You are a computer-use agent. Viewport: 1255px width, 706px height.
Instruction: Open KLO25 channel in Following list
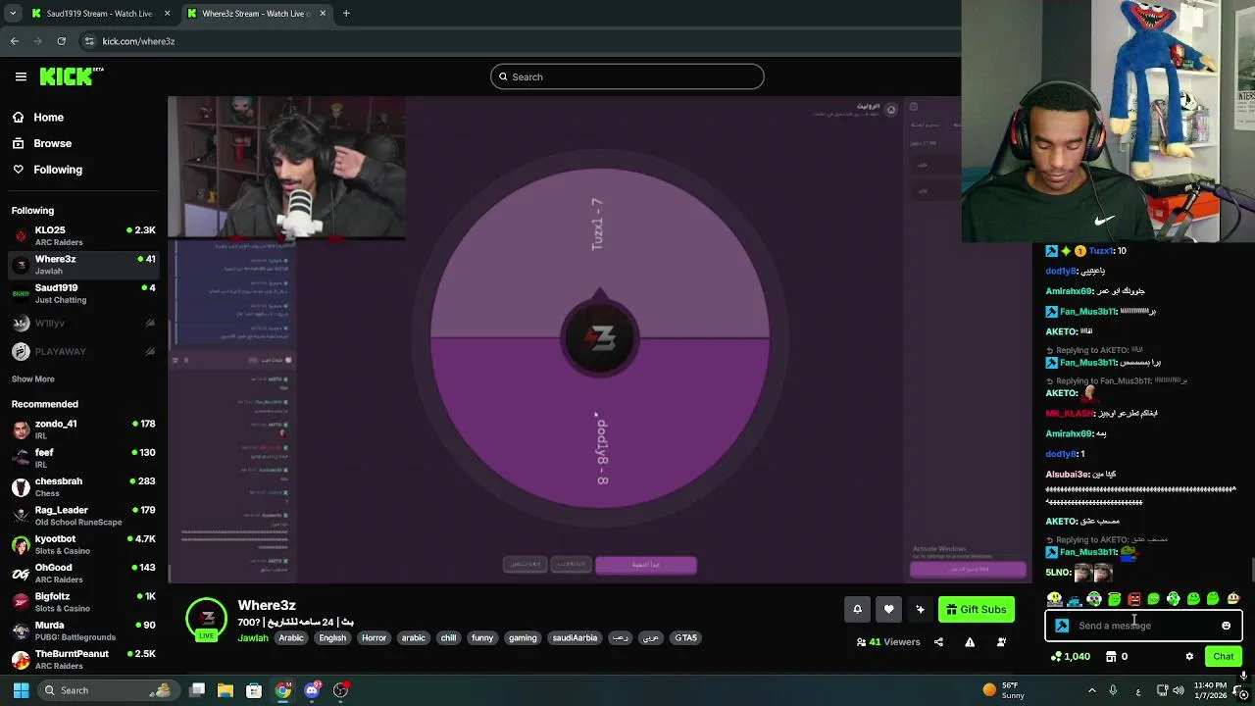pos(83,235)
